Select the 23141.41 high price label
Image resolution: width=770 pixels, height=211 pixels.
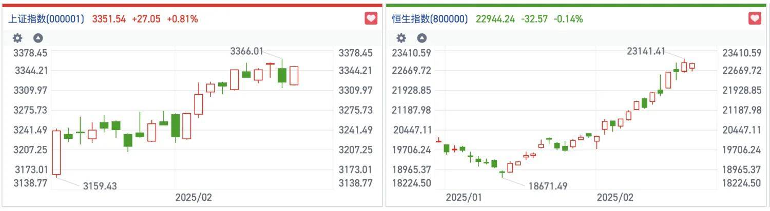646,51
